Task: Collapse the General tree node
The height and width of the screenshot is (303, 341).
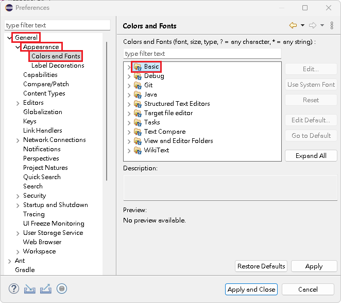Action: pyautogui.click(x=10, y=38)
